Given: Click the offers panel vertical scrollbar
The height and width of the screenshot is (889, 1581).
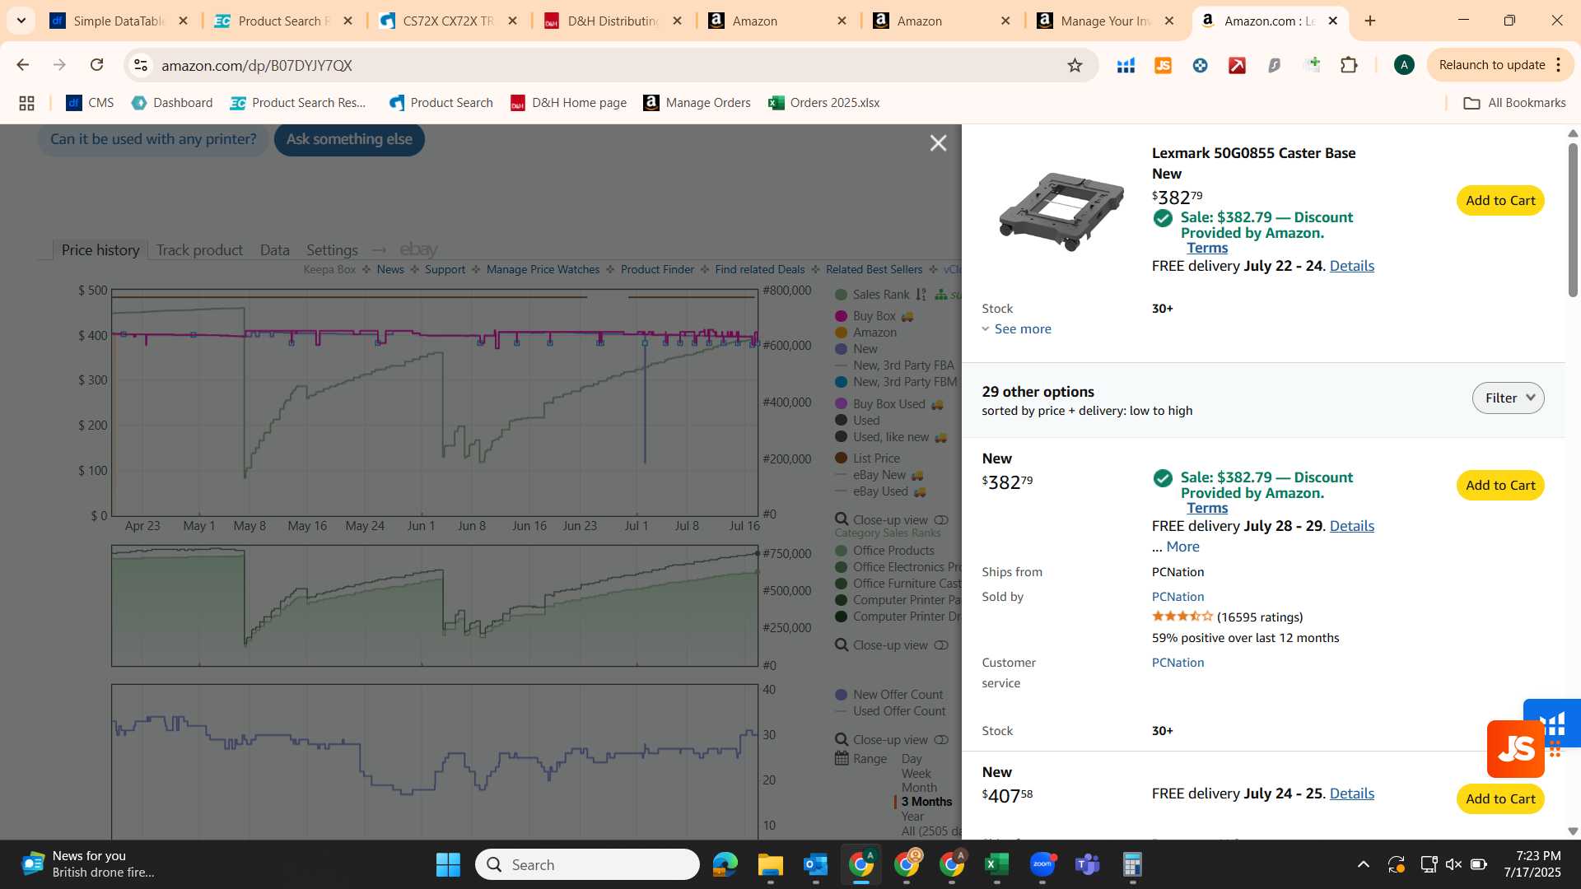Looking at the screenshot, I should (x=1573, y=221).
